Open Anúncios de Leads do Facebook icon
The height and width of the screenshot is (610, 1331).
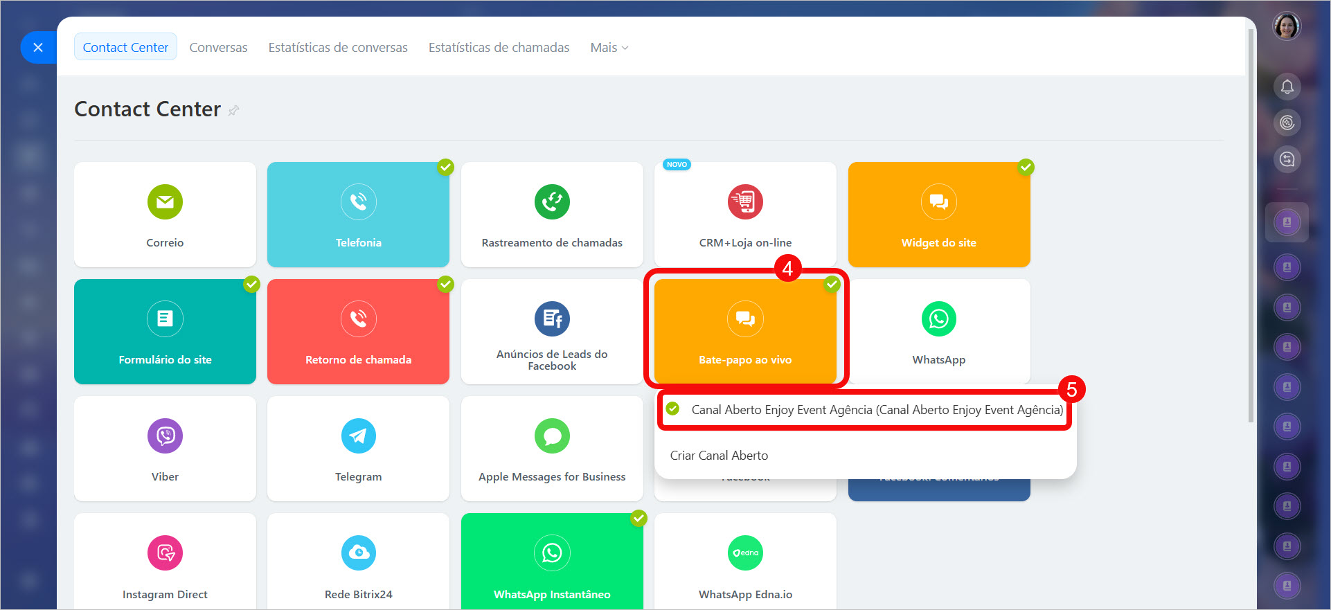552,319
